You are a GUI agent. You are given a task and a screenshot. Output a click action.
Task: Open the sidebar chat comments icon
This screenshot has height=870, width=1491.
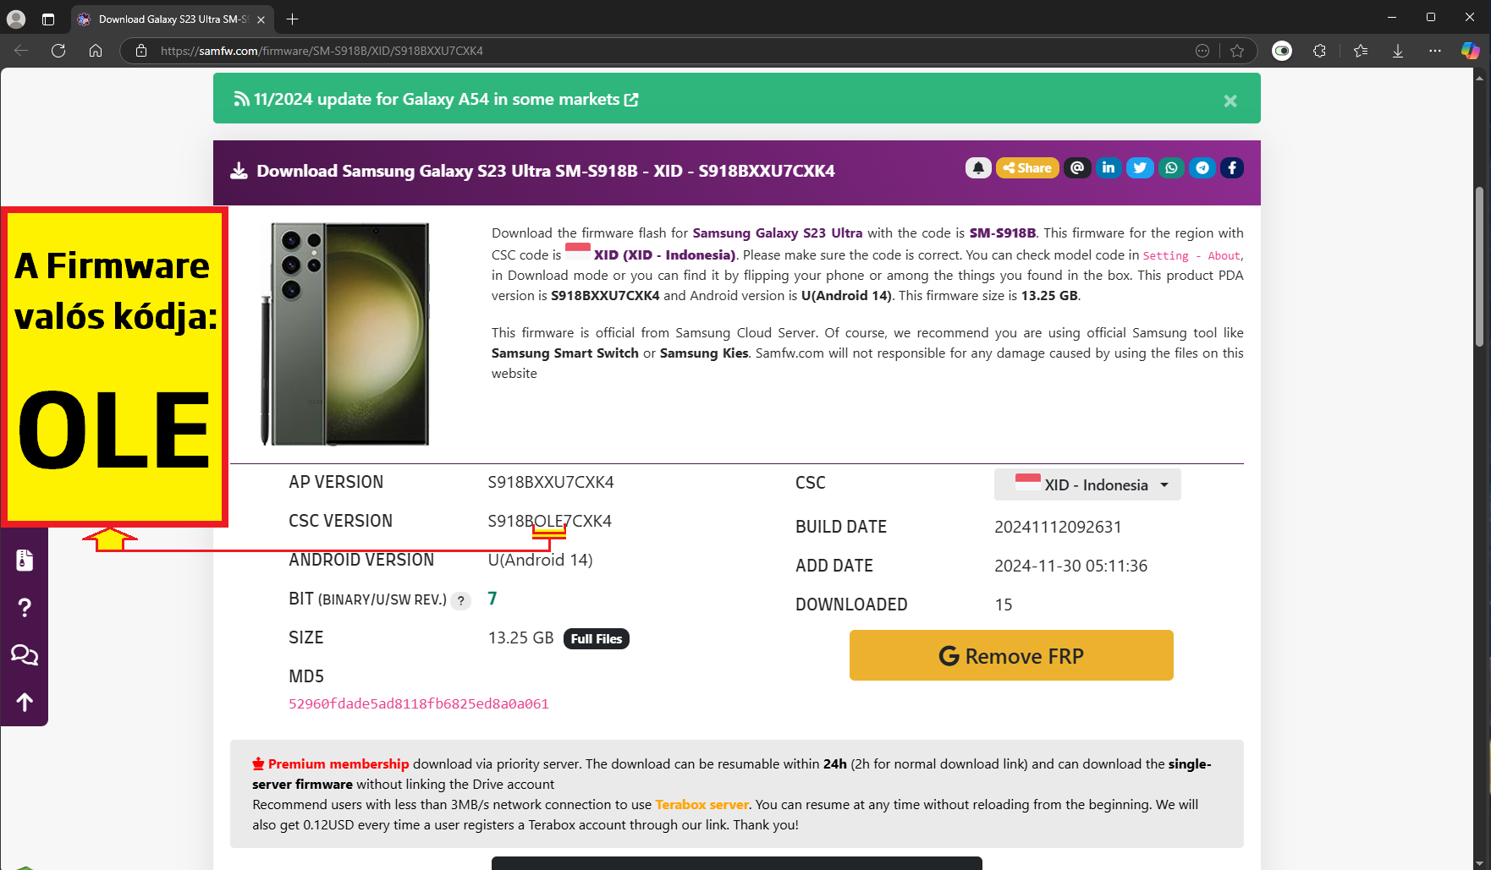(x=25, y=654)
